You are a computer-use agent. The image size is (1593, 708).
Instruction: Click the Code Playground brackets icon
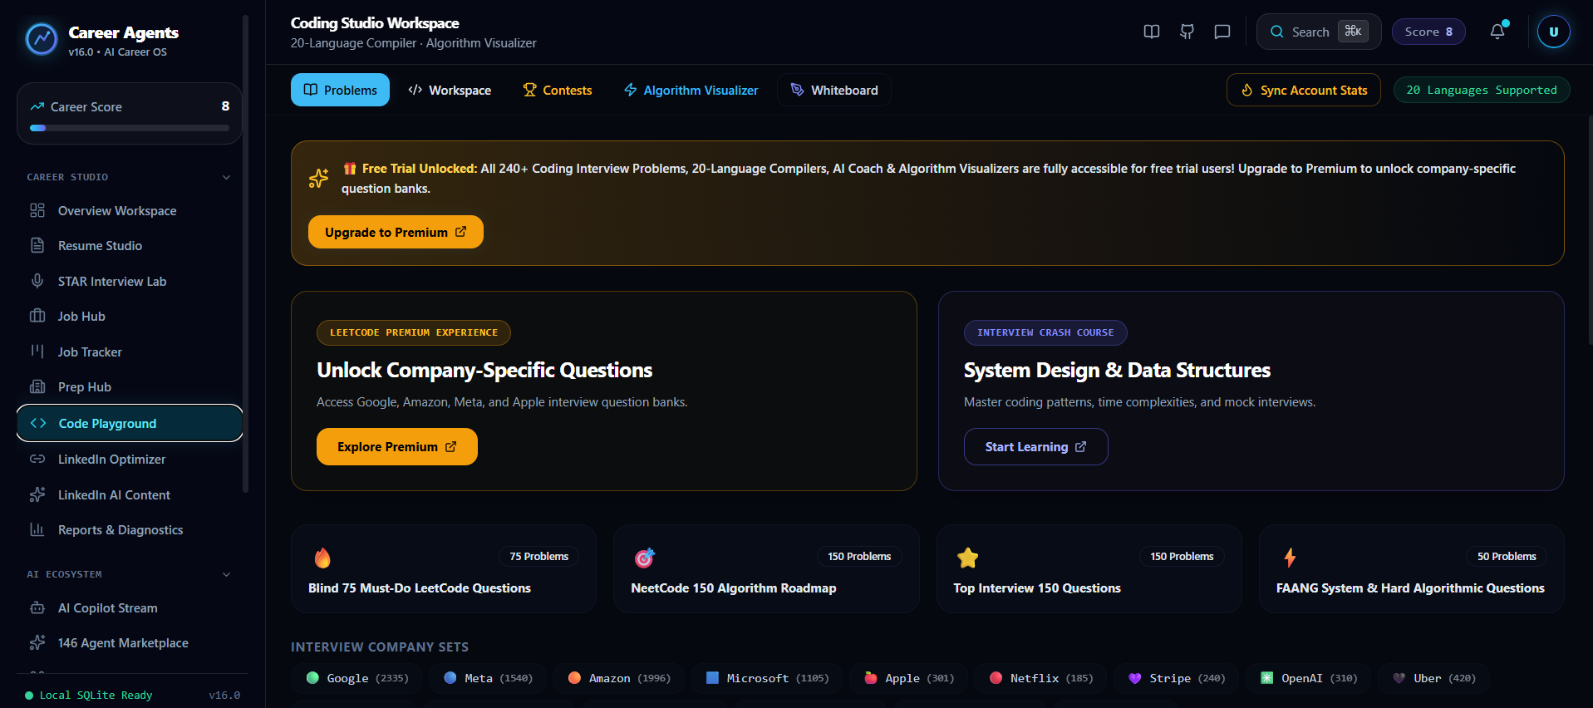[x=38, y=423]
